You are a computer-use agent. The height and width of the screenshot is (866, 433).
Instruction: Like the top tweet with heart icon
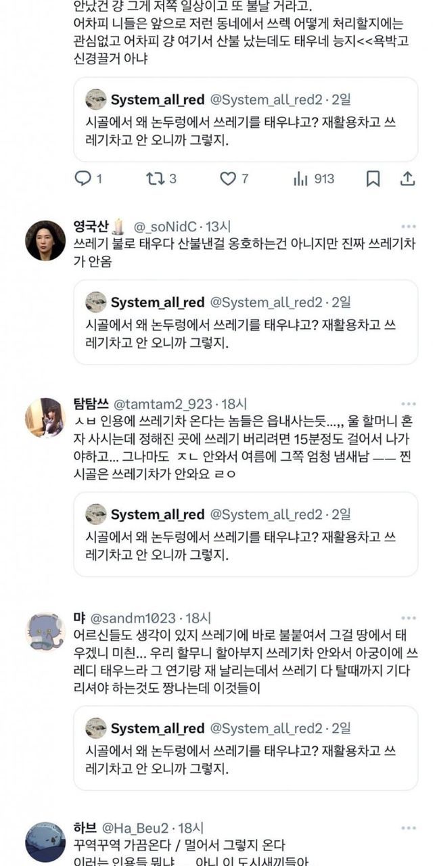[228, 179]
